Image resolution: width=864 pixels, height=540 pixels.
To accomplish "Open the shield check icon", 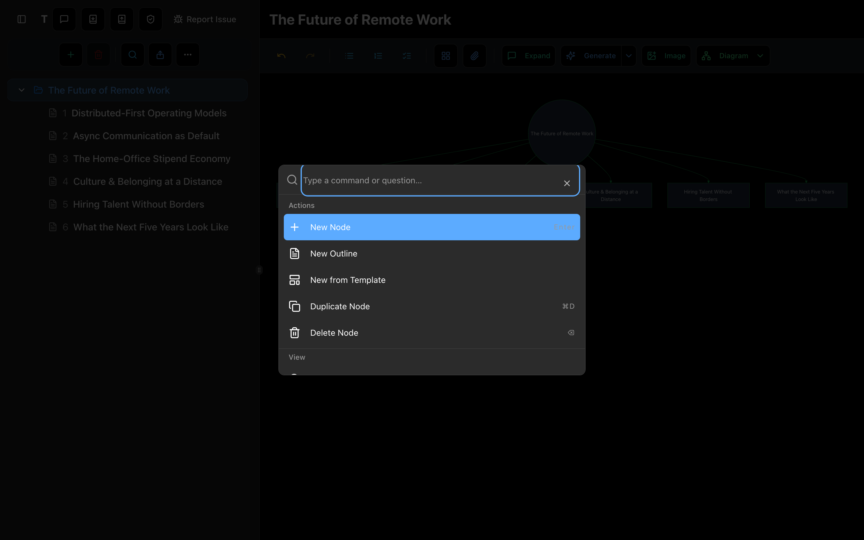I will [x=150, y=19].
